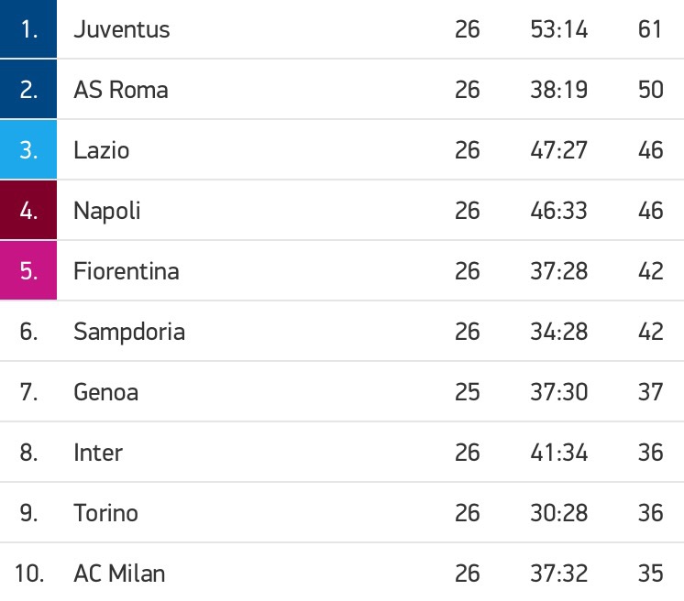
Task: Click Genoa matches played 25
Action: click(468, 392)
